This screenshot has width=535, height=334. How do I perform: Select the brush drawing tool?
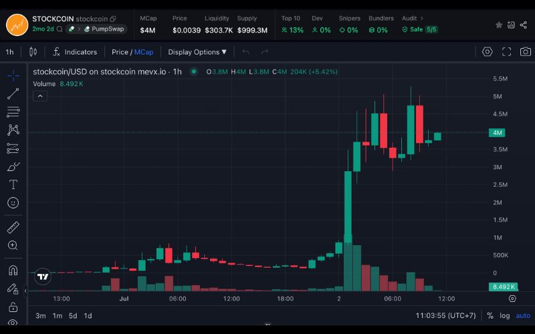click(x=13, y=166)
